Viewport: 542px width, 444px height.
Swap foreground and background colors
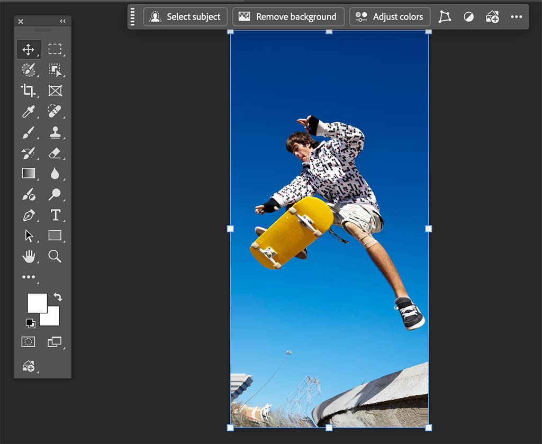point(58,297)
